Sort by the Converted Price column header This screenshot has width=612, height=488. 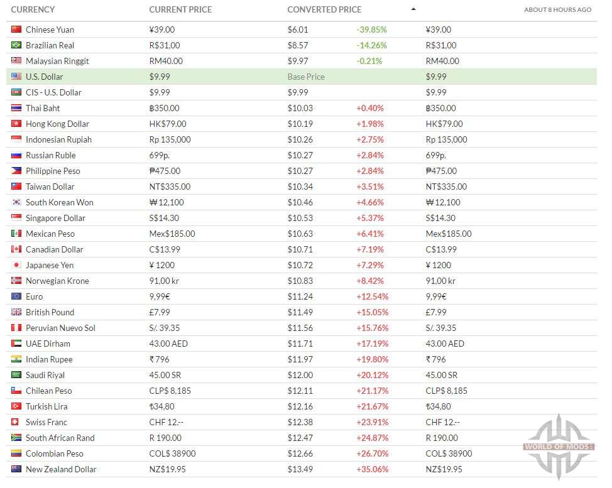pyautogui.click(x=324, y=9)
